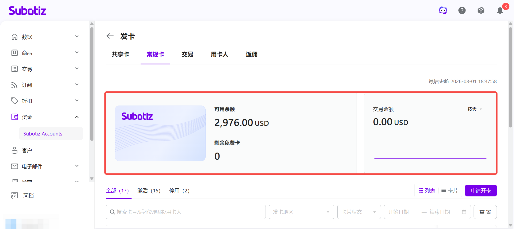514x229 pixels.
Task: Click the Subotiz card thumbnail image
Action: [x=160, y=133]
